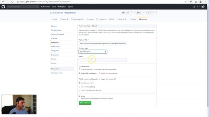Image resolution: width=209 pixels, height=117 pixels.
Task: Open browser profile icon
Action: tap(201, 2)
